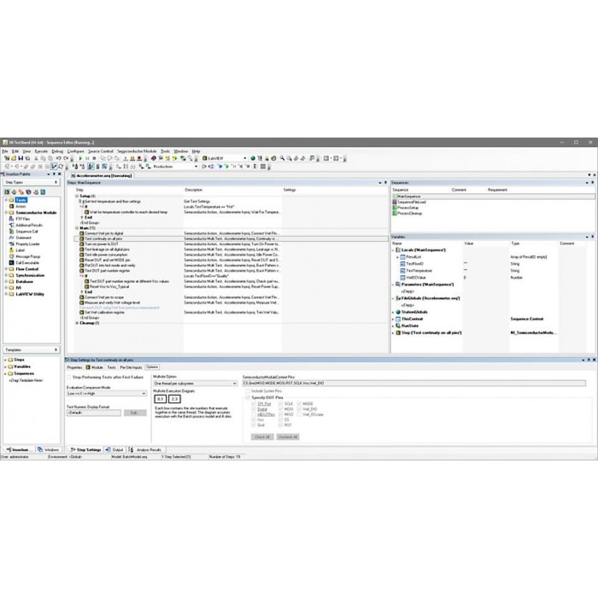Click the Action step type icon

(11, 207)
